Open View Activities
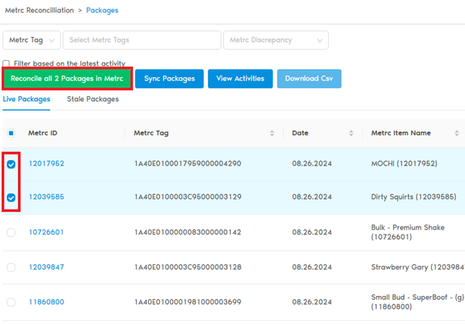The width and height of the screenshot is (465, 324). [x=240, y=79]
